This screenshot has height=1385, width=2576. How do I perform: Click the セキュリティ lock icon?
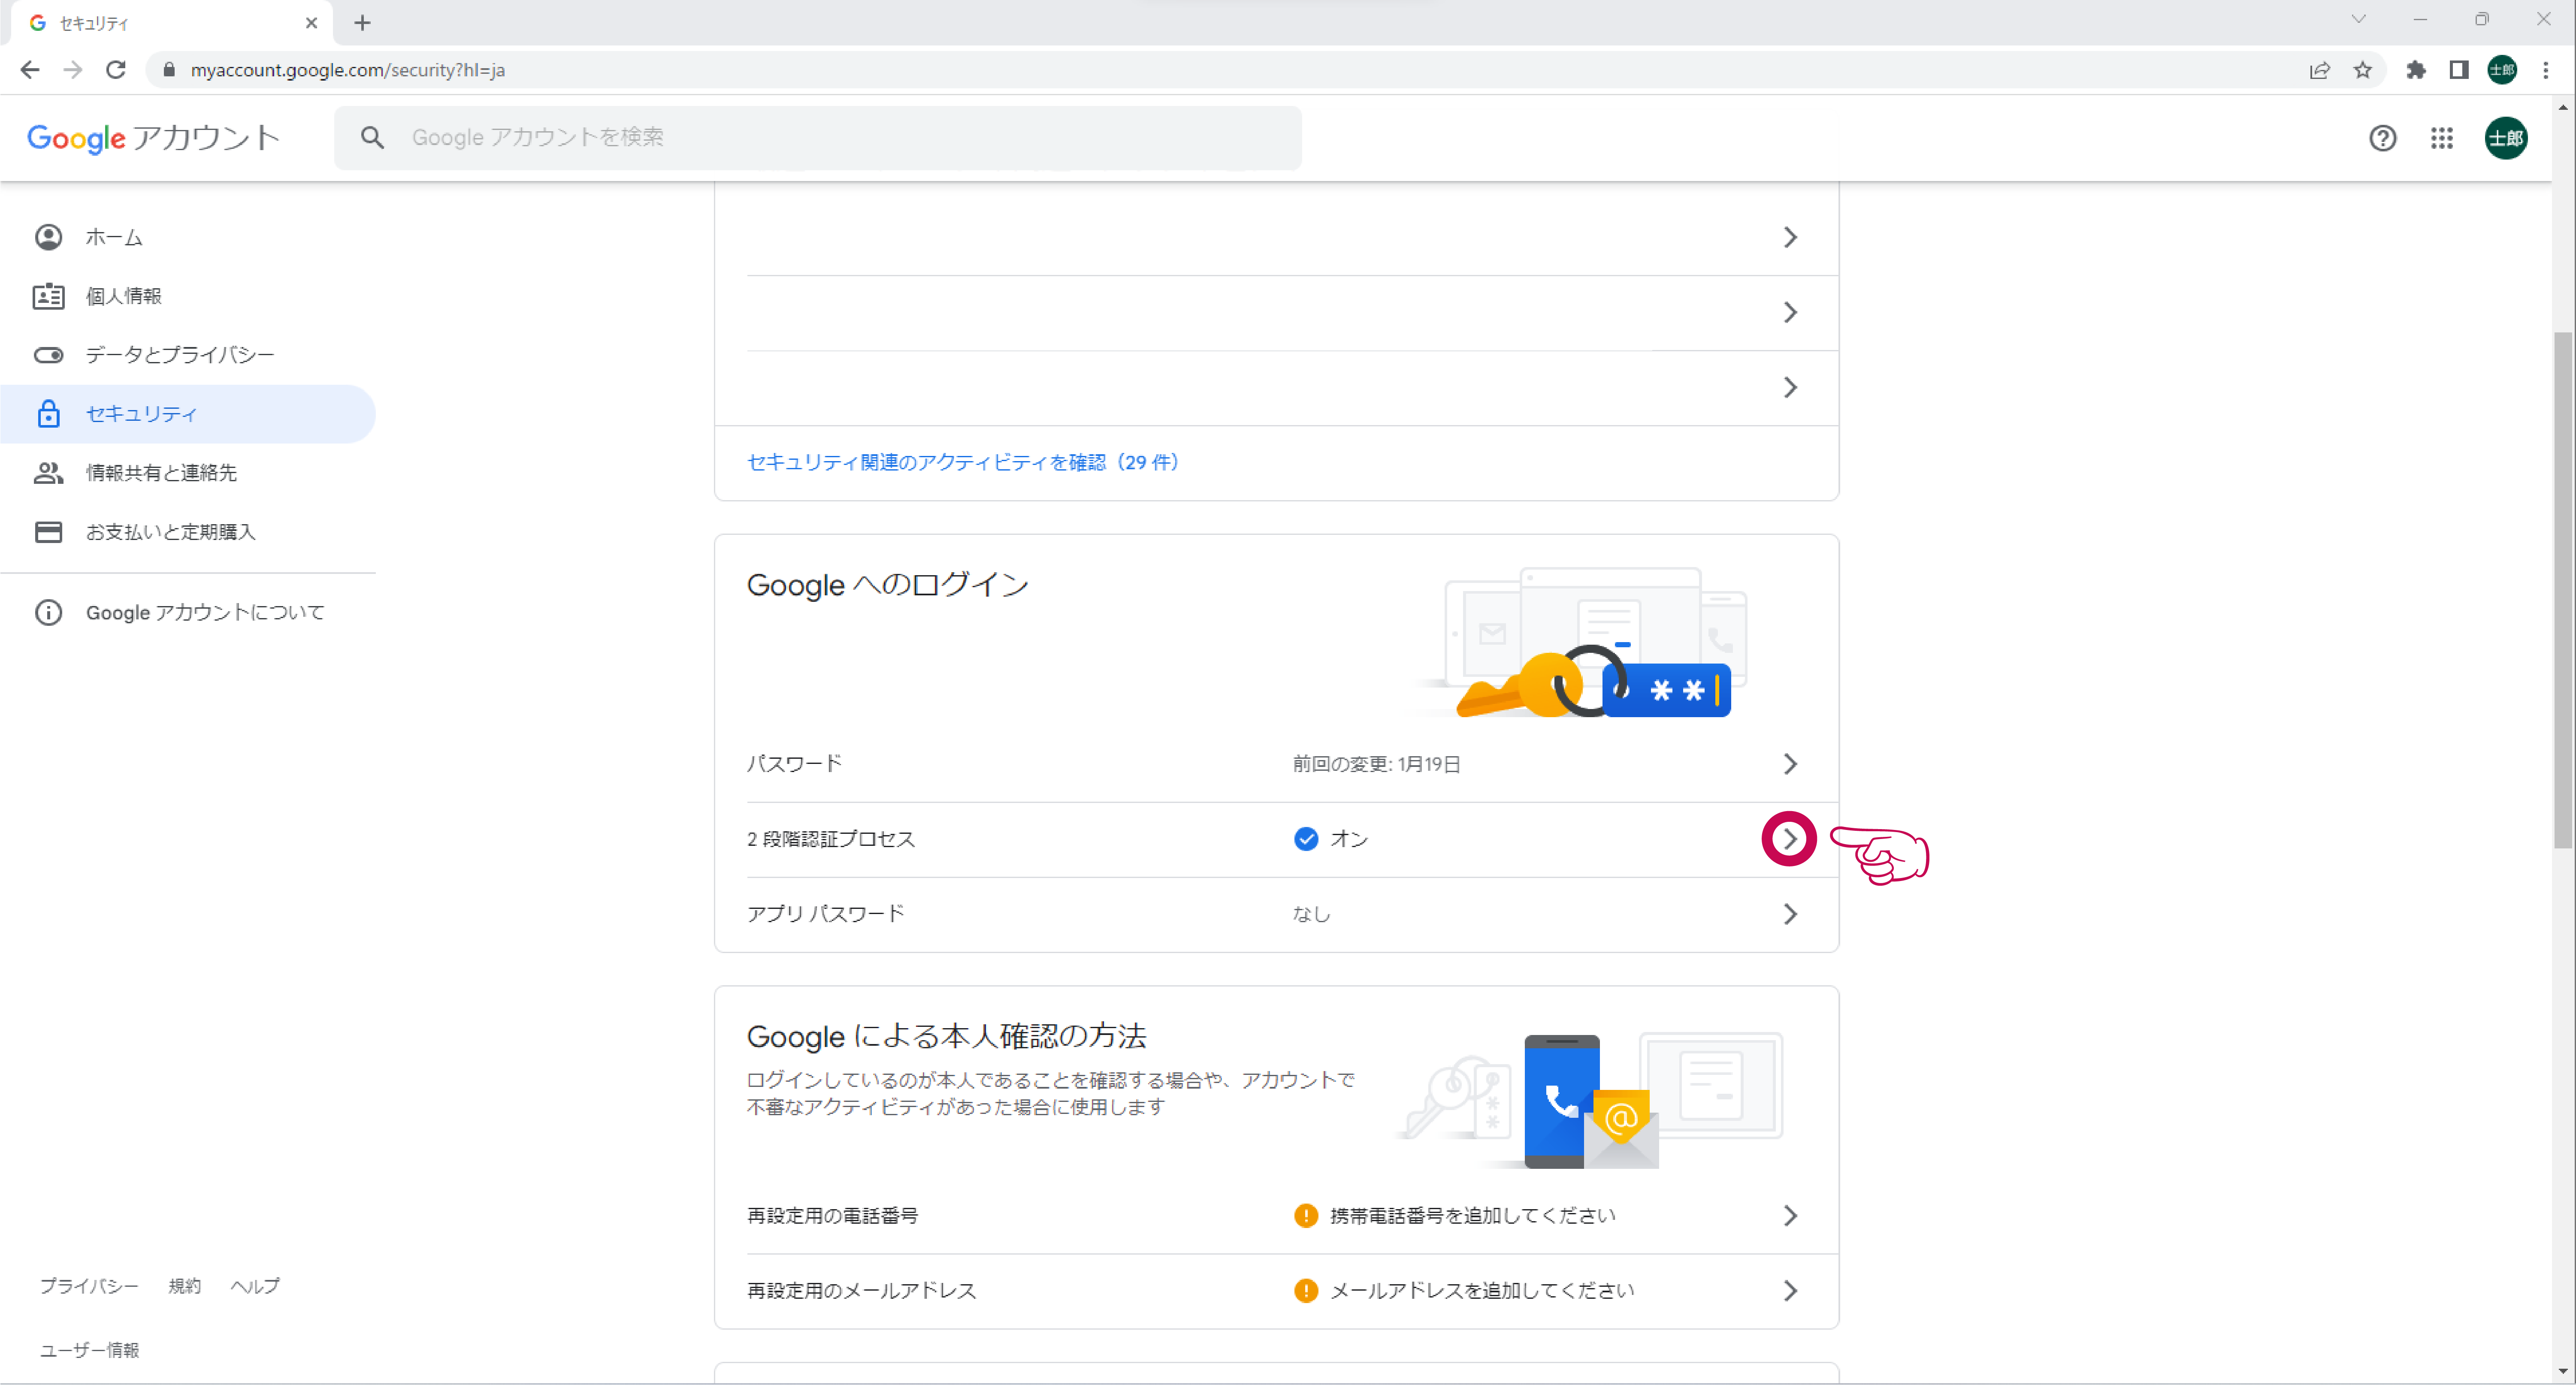[48, 414]
